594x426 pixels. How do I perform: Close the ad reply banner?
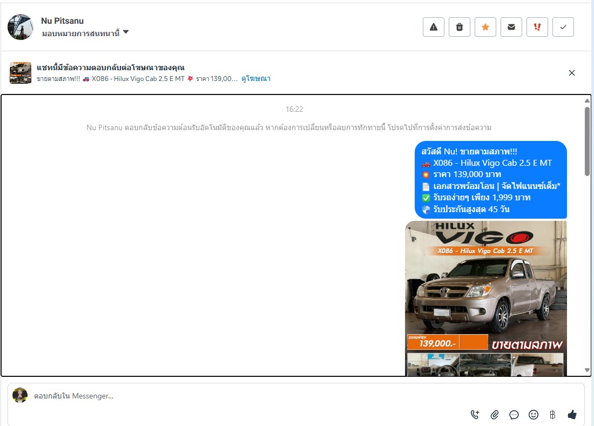click(x=572, y=73)
